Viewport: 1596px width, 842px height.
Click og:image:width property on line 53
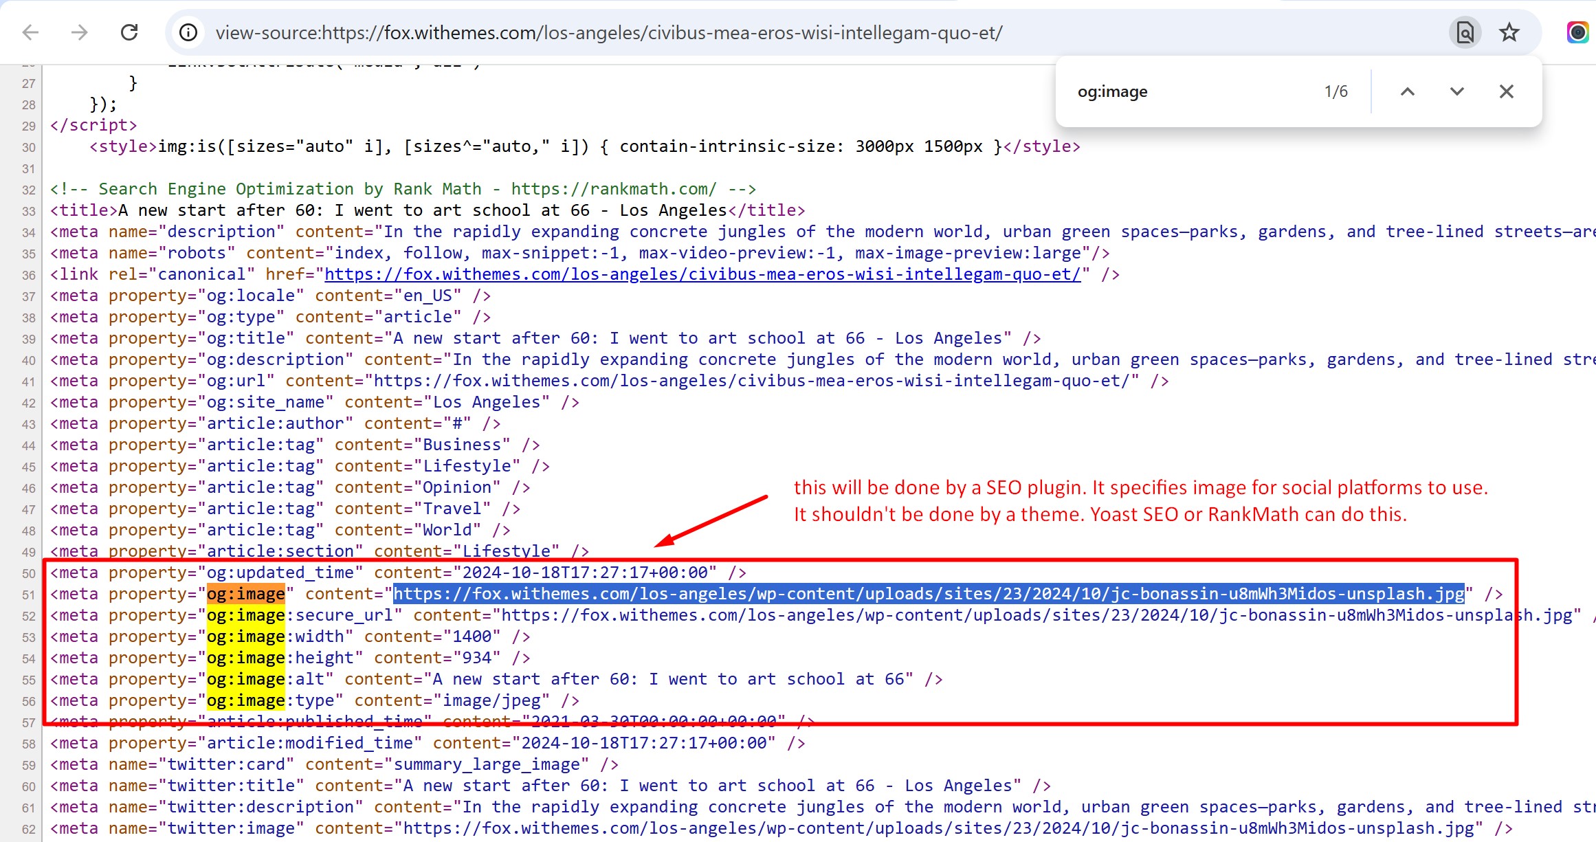click(275, 636)
